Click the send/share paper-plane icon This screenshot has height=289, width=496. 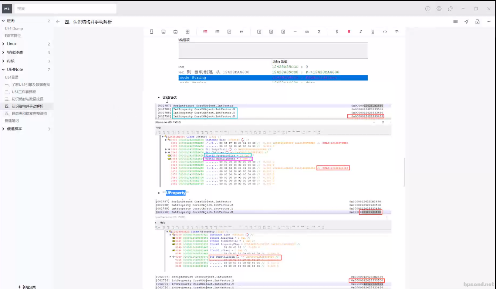click(x=466, y=22)
